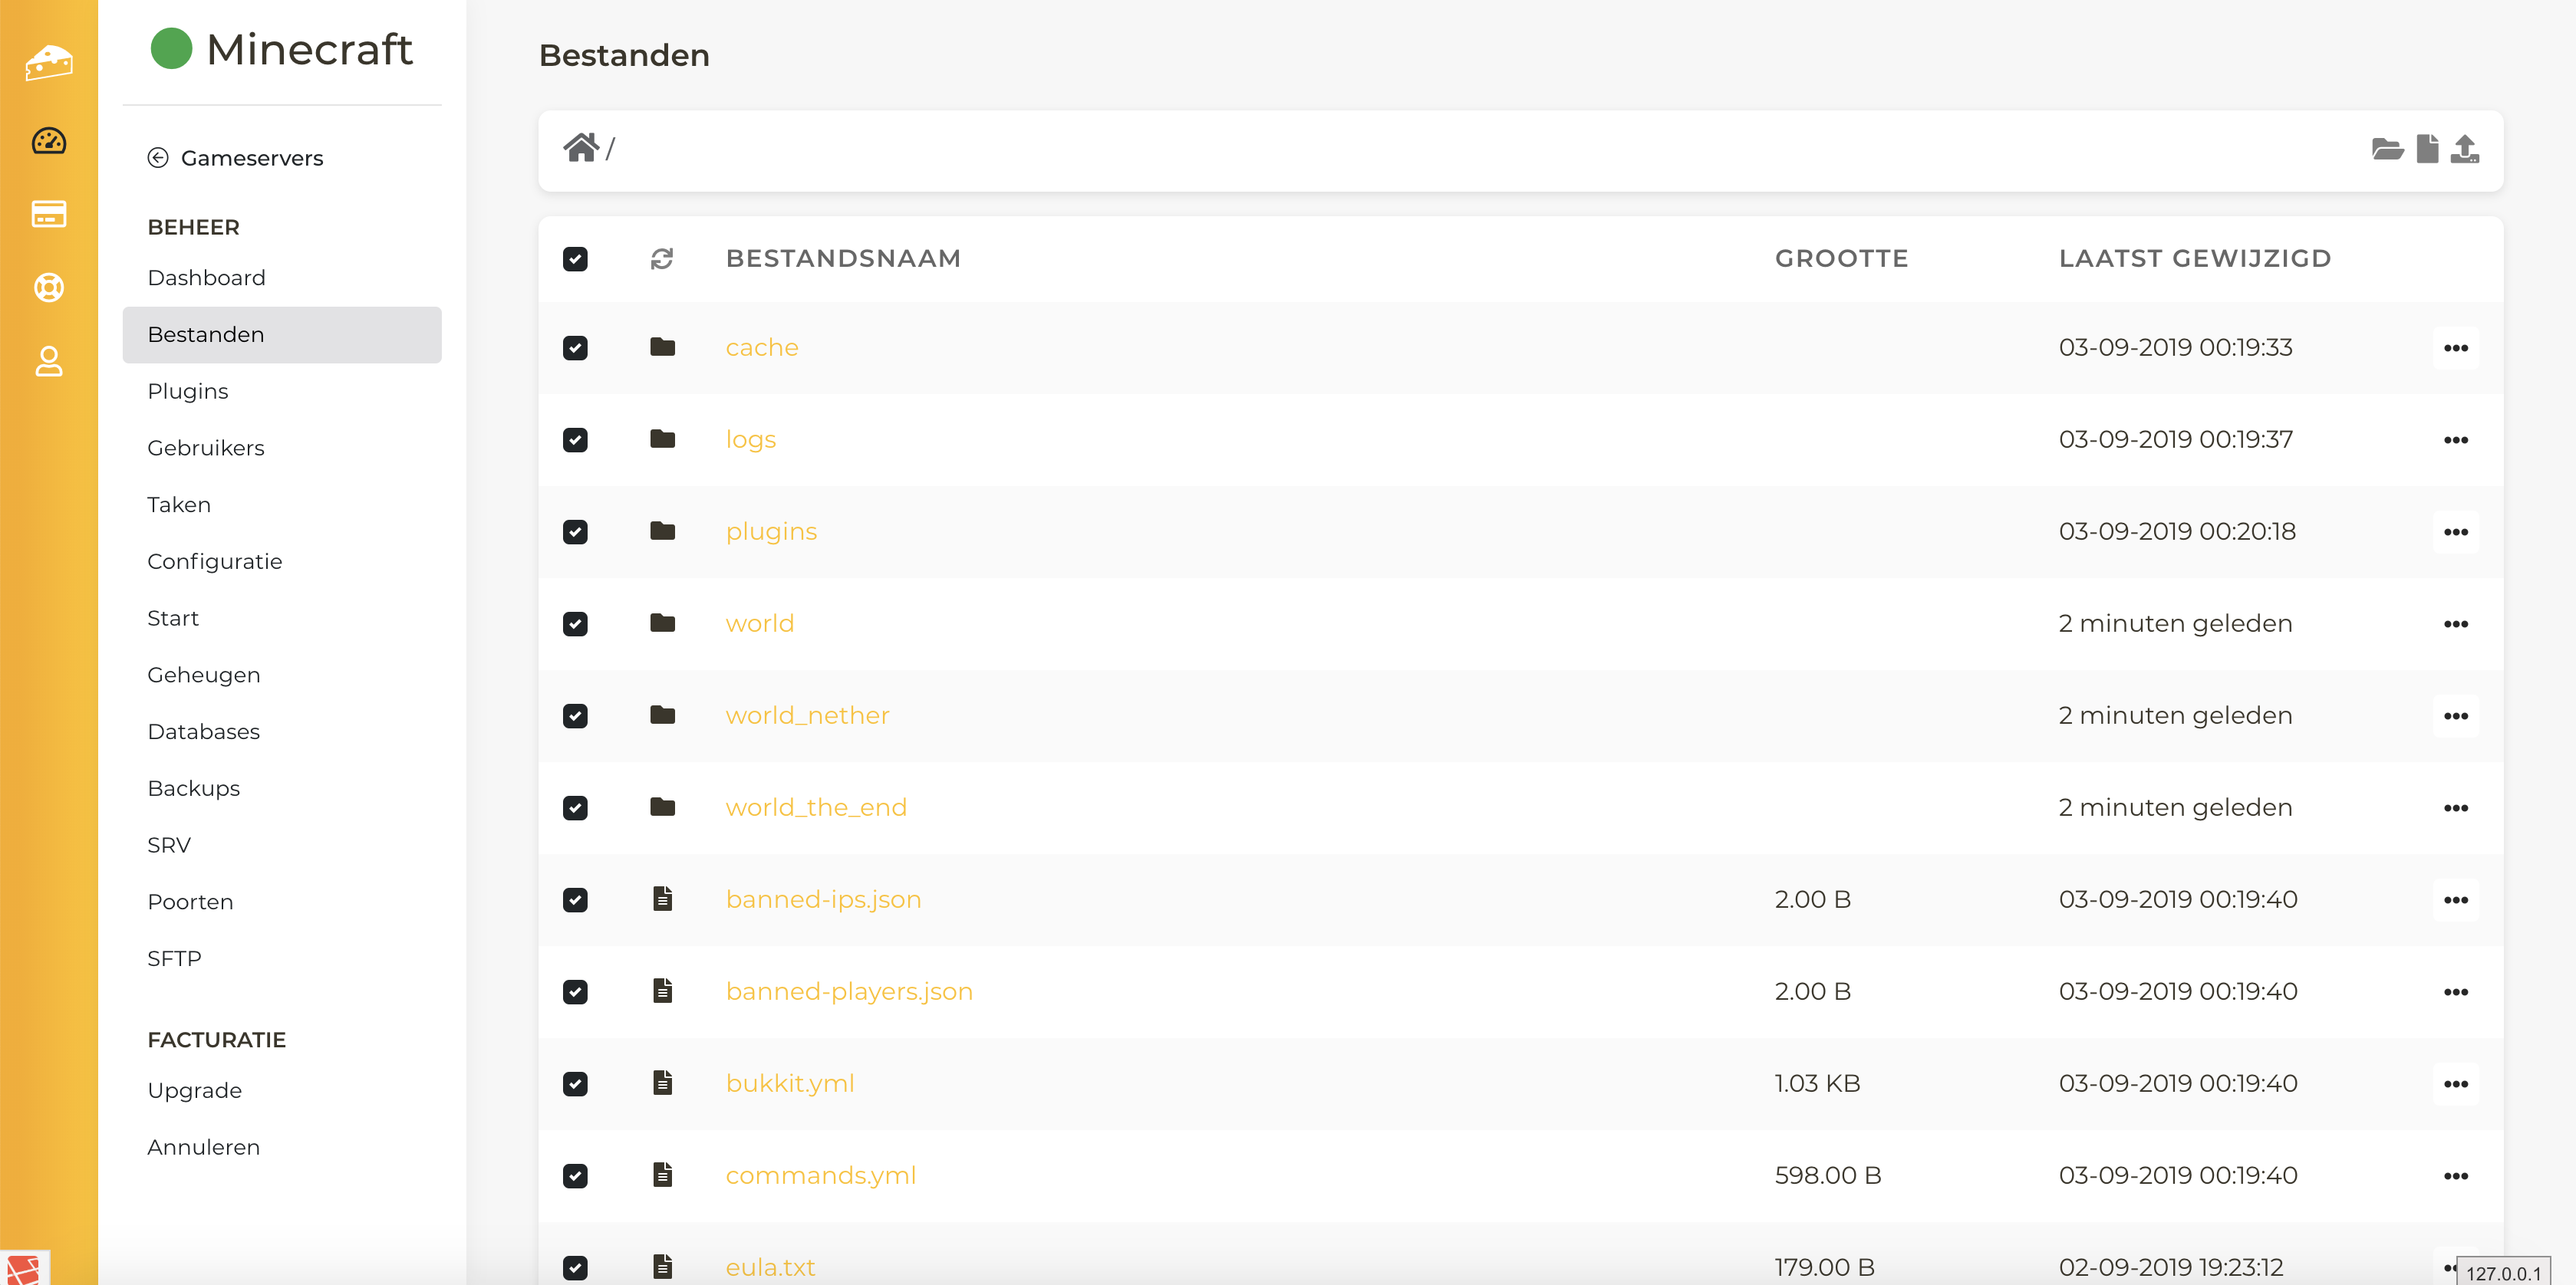This screenshot has width=2576, height=1285.
Task: Open actions menu for banned-ips.json
Action: (2455, 900)
